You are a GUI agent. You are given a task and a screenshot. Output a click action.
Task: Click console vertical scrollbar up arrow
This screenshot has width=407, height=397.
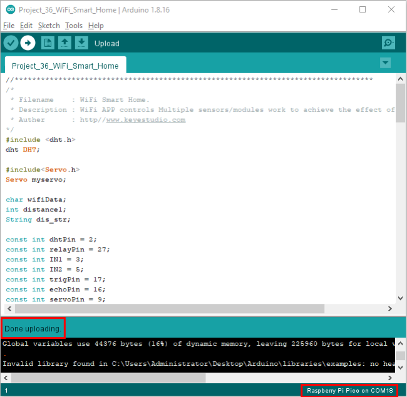pyautogui.click(x=400, y=344)
